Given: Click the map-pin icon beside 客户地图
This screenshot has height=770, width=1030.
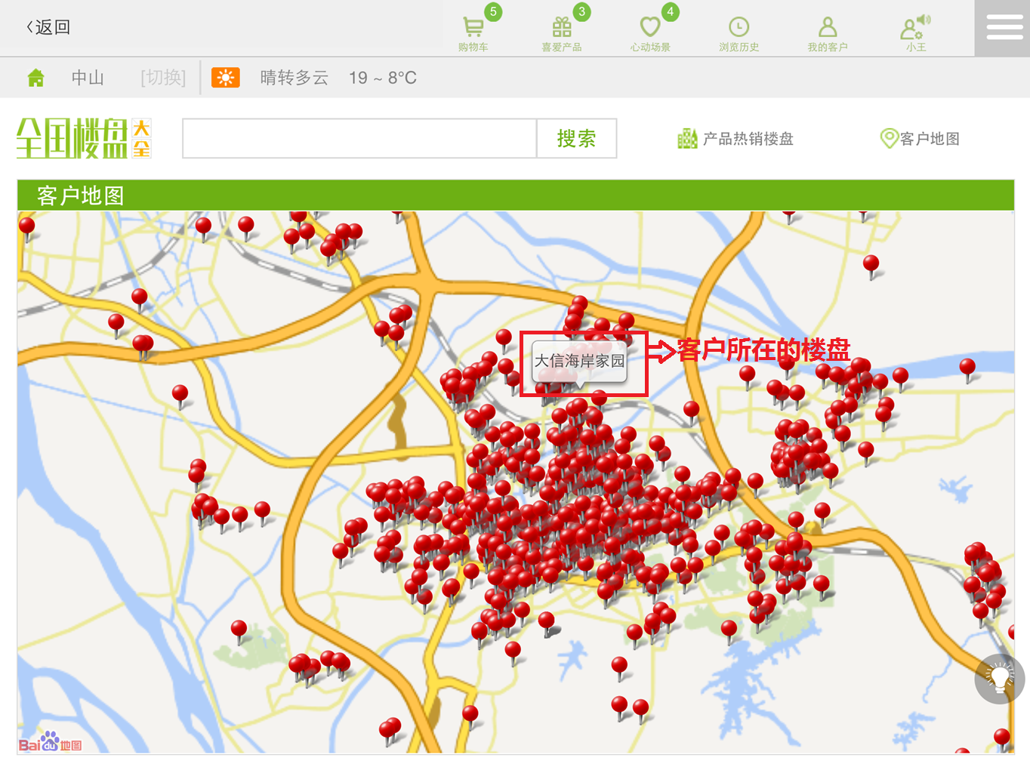Looking at the screenshot, I should 889,138.
